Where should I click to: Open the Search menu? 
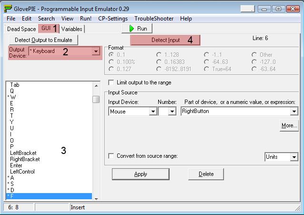46,19
